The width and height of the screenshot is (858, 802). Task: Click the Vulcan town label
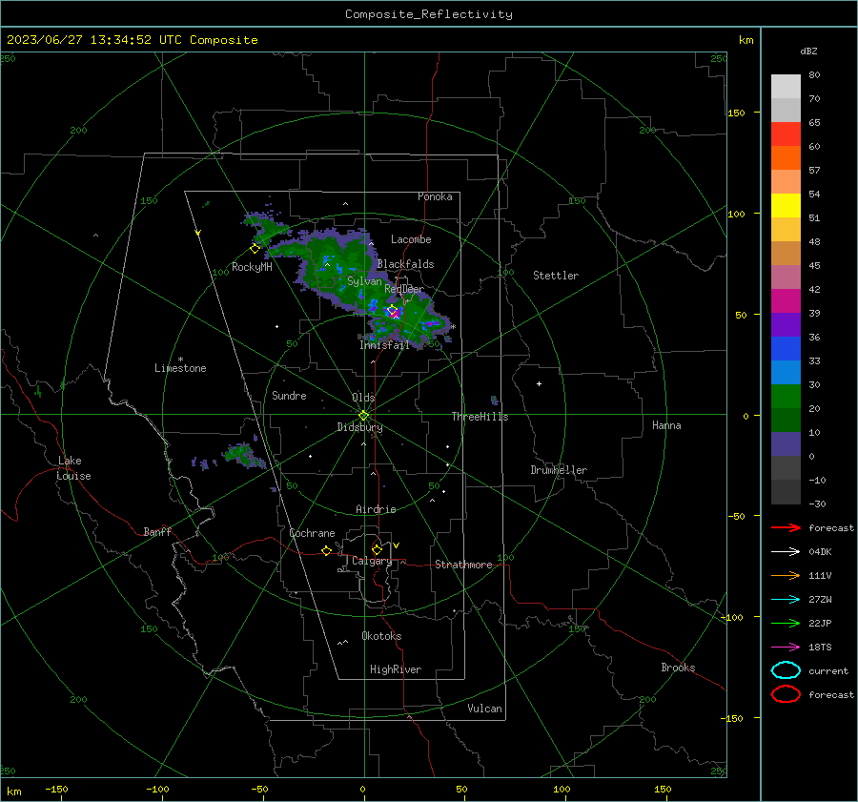tap(484, 709)
